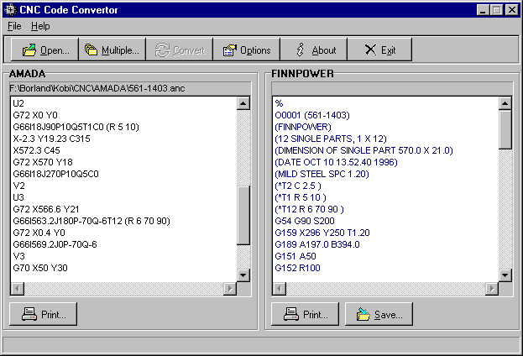Click the Save... button label

tap(388, 315)
